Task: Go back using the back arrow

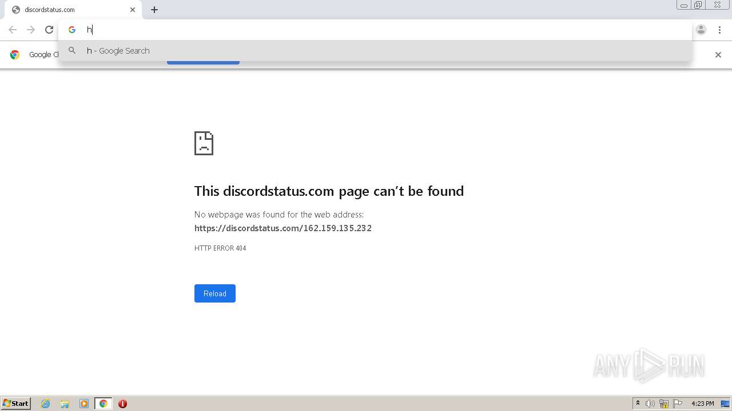Action: 13,30
